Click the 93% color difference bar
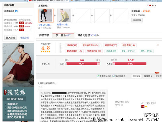The height and width of the screenshot is (122, 162). (130, 64)
